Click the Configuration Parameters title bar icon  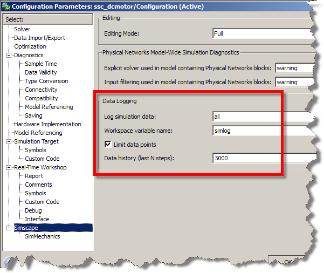[x=6, y=6]
